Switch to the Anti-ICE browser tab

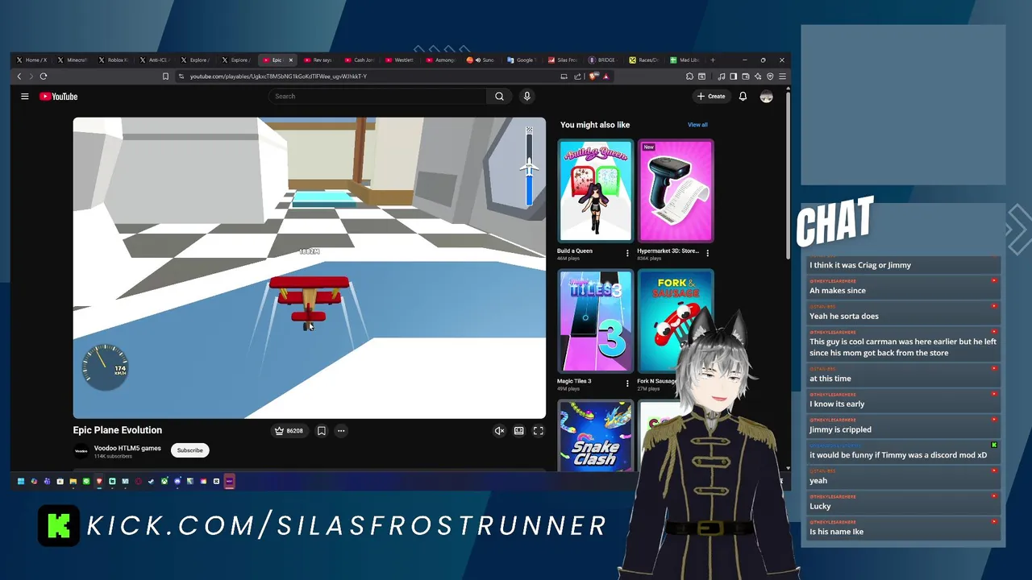155,60
